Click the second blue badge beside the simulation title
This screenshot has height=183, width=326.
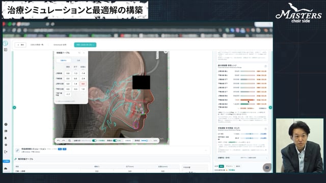[65, 149]
